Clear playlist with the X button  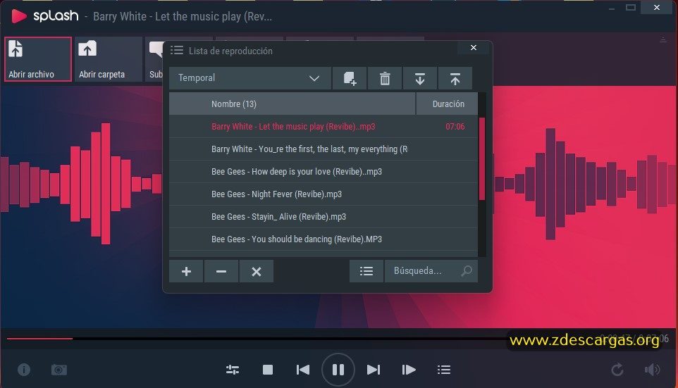click(x=257, y=271)
